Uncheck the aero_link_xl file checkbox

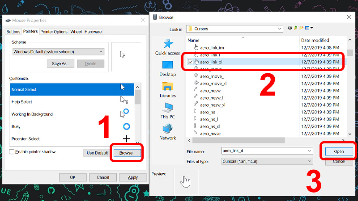pos(191,62)
